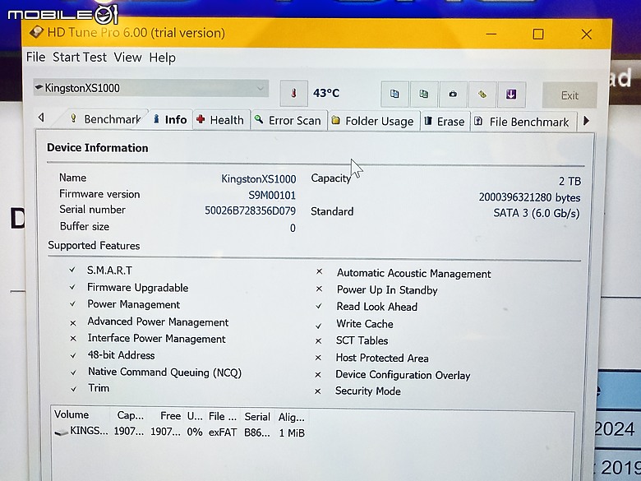This screenshot has height=481, width=641.
Task: Click the Firmware Upgradable feature entry
Action: click(x=138, y=288)
